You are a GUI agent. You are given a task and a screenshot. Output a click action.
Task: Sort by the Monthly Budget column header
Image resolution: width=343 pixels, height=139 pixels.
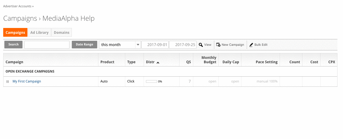(x=209, y=60)
